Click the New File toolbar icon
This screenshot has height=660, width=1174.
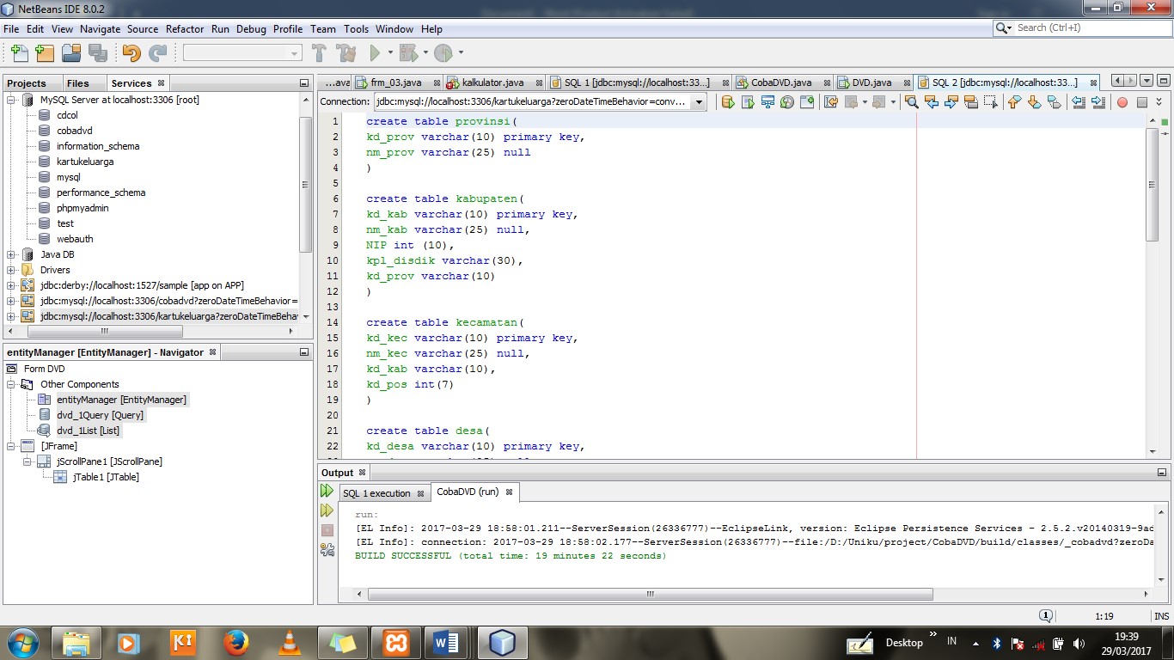coord(18,53)
